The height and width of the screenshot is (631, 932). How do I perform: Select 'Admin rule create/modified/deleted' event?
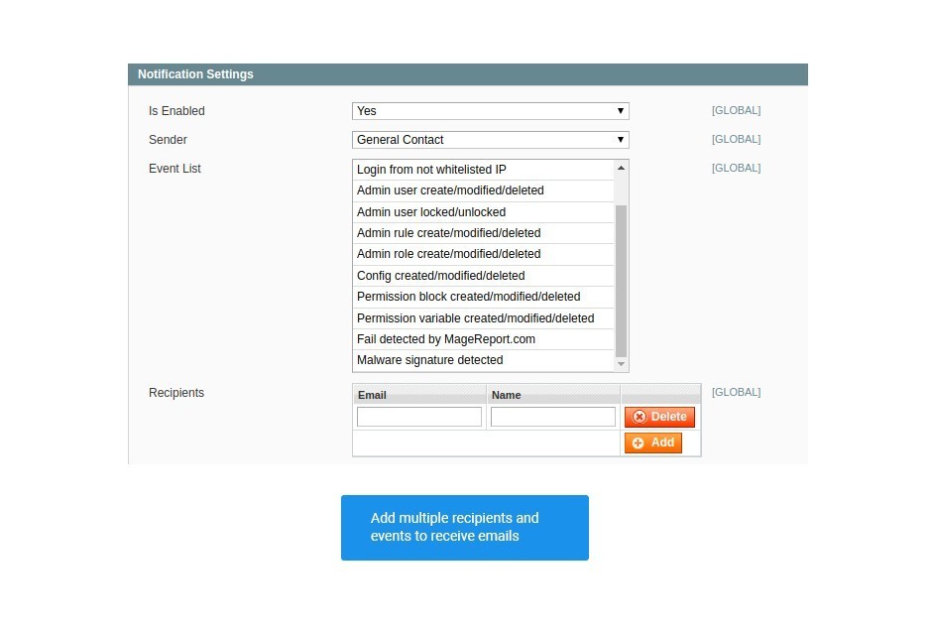click(x=483, y=233)
